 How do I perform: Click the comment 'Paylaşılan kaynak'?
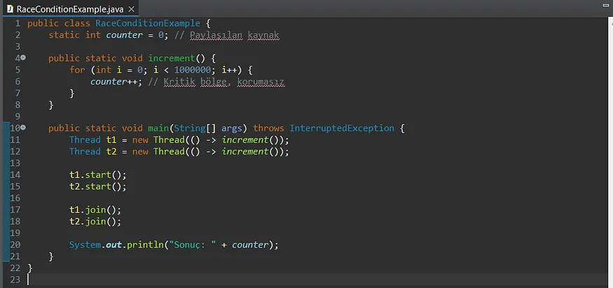tap(235, 36)
